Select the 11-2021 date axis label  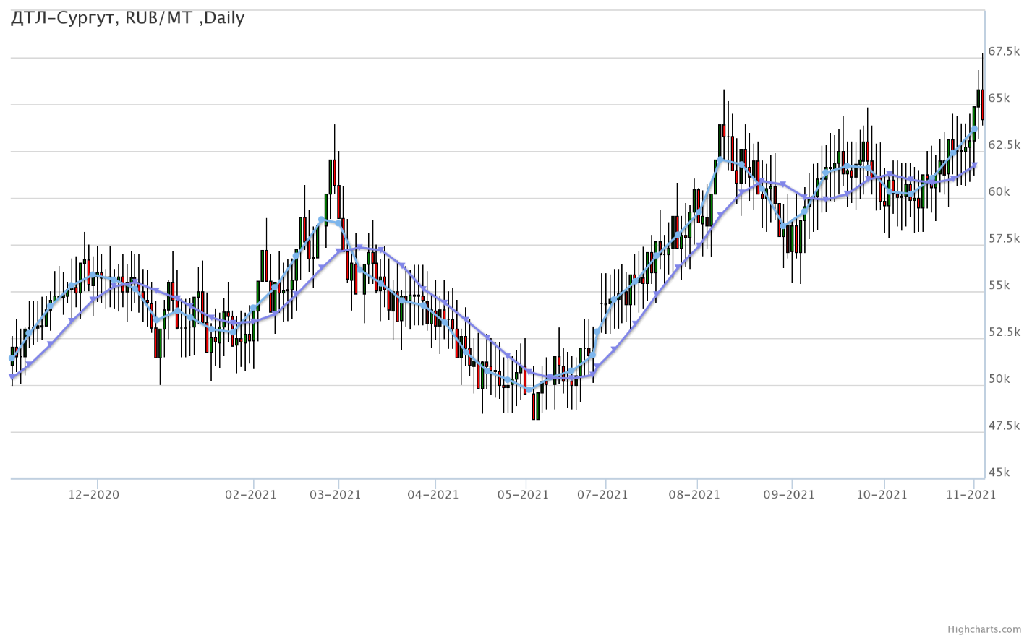[x=971, y=494]
